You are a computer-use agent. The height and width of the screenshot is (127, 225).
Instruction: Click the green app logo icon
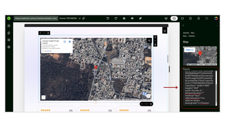tap(9, 18)
